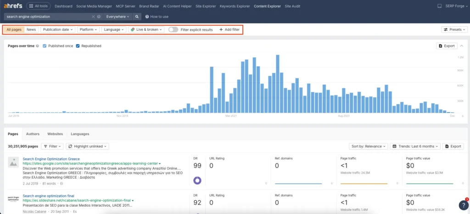The height and width of the screenshot is (214, 470).
Task: Uncheck the Republished checkbox
Action: [78, 46]
